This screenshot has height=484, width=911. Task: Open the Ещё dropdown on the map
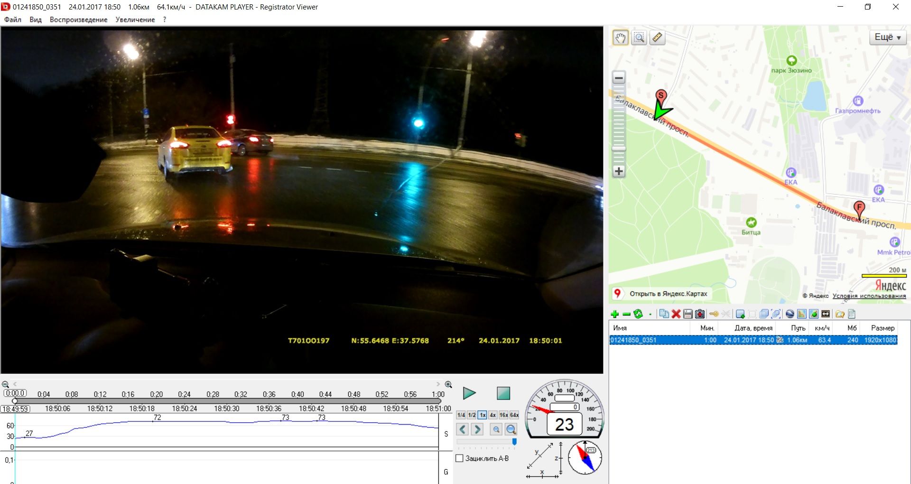coord(887,37)
